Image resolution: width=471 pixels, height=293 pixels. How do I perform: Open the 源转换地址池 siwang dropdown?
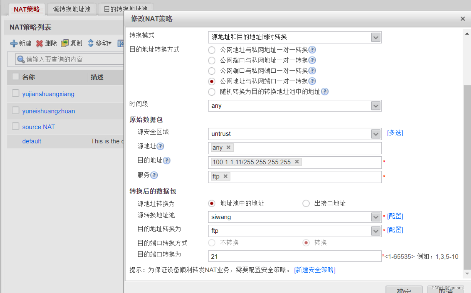click(x=376, y=217)
